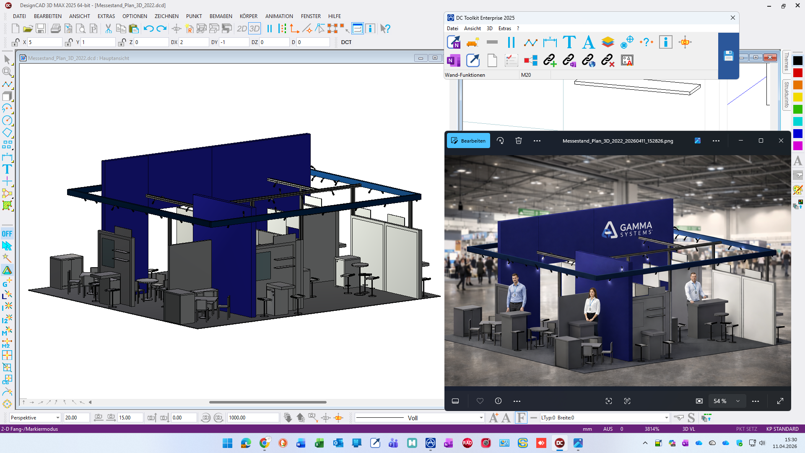Click rotate icon in photo viewer
This screenshot has width=805, height=453.
click(x=500, y=141)
